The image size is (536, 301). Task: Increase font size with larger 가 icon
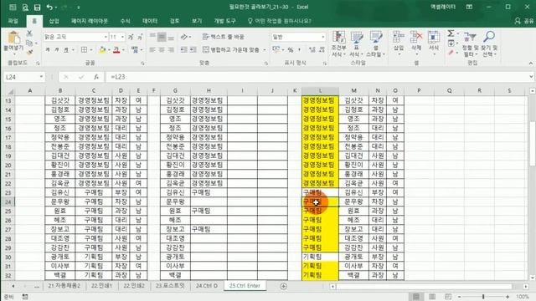[131, 37]
